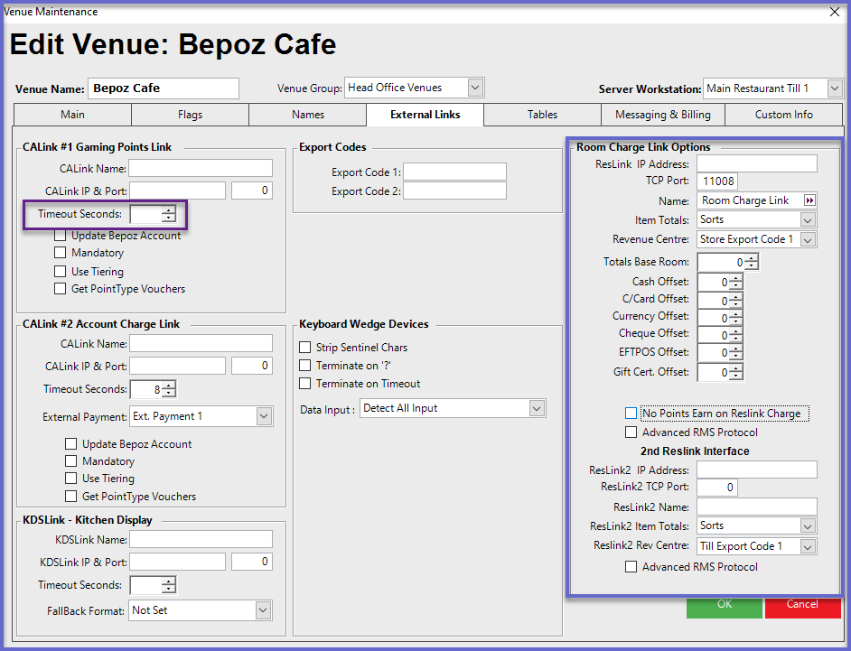
Task: Enable Use Tiering for CALink #2
Action: 71,479
